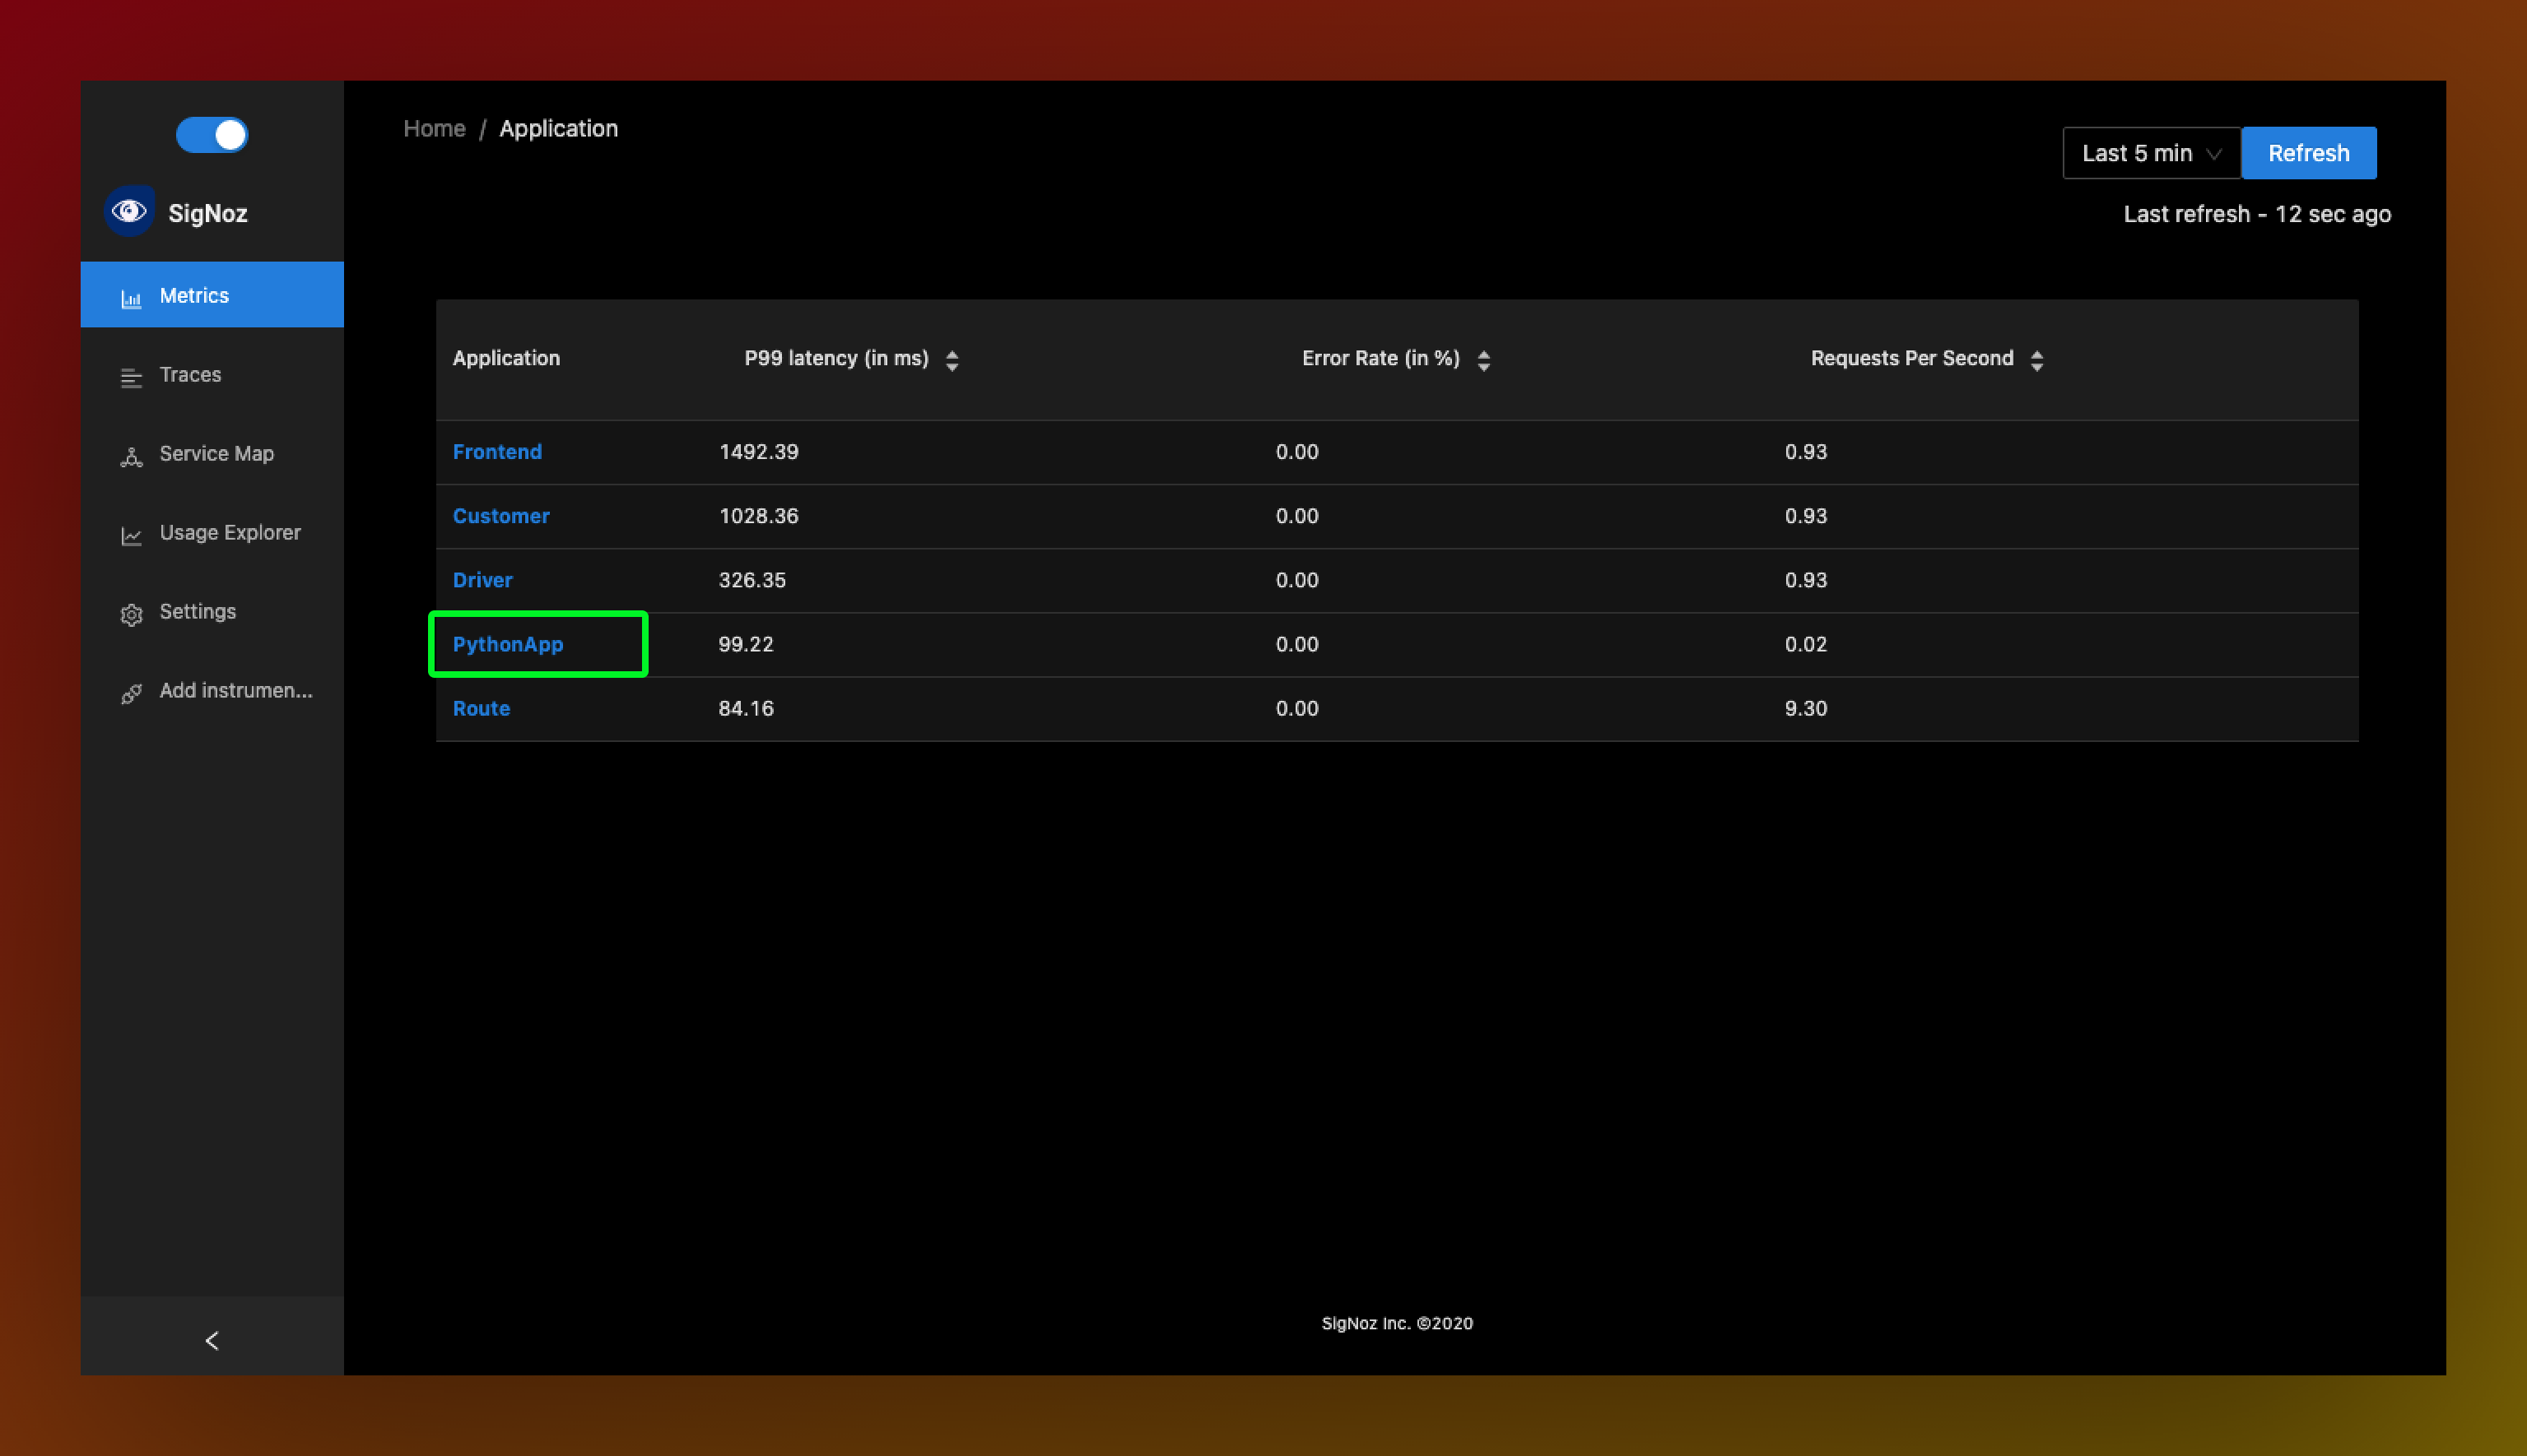The image size is (2527, 1456).
Task: Open the Last 5 min time dropdown
Action: (2137, 152)
